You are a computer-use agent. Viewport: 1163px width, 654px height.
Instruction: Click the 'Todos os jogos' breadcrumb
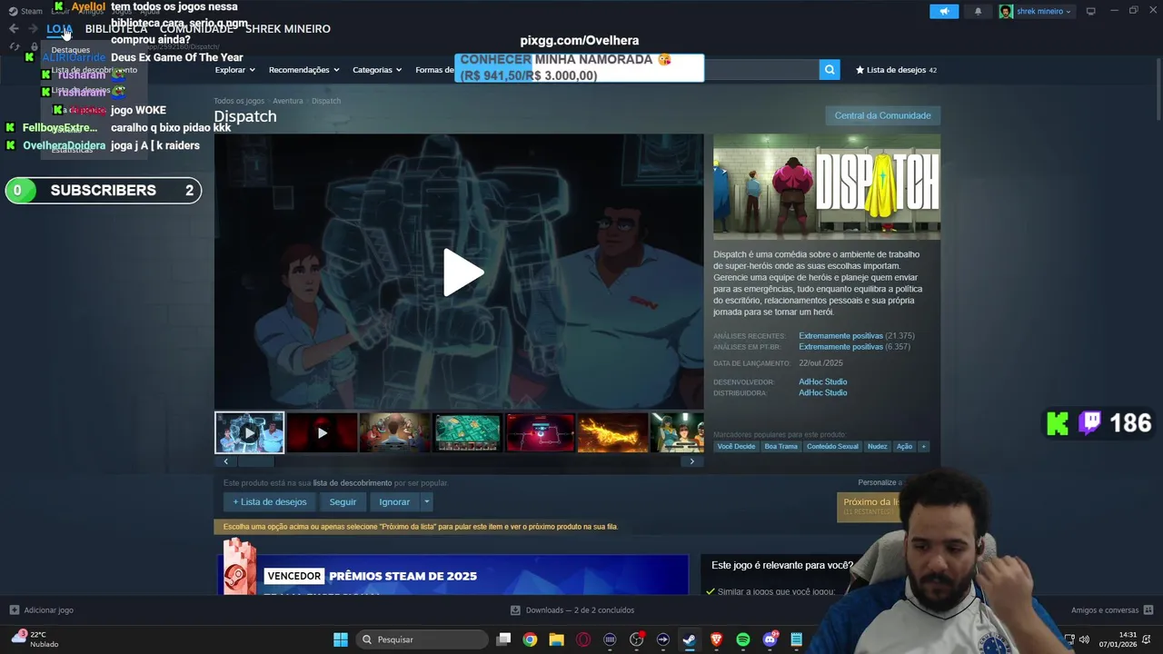pos(239,101)
